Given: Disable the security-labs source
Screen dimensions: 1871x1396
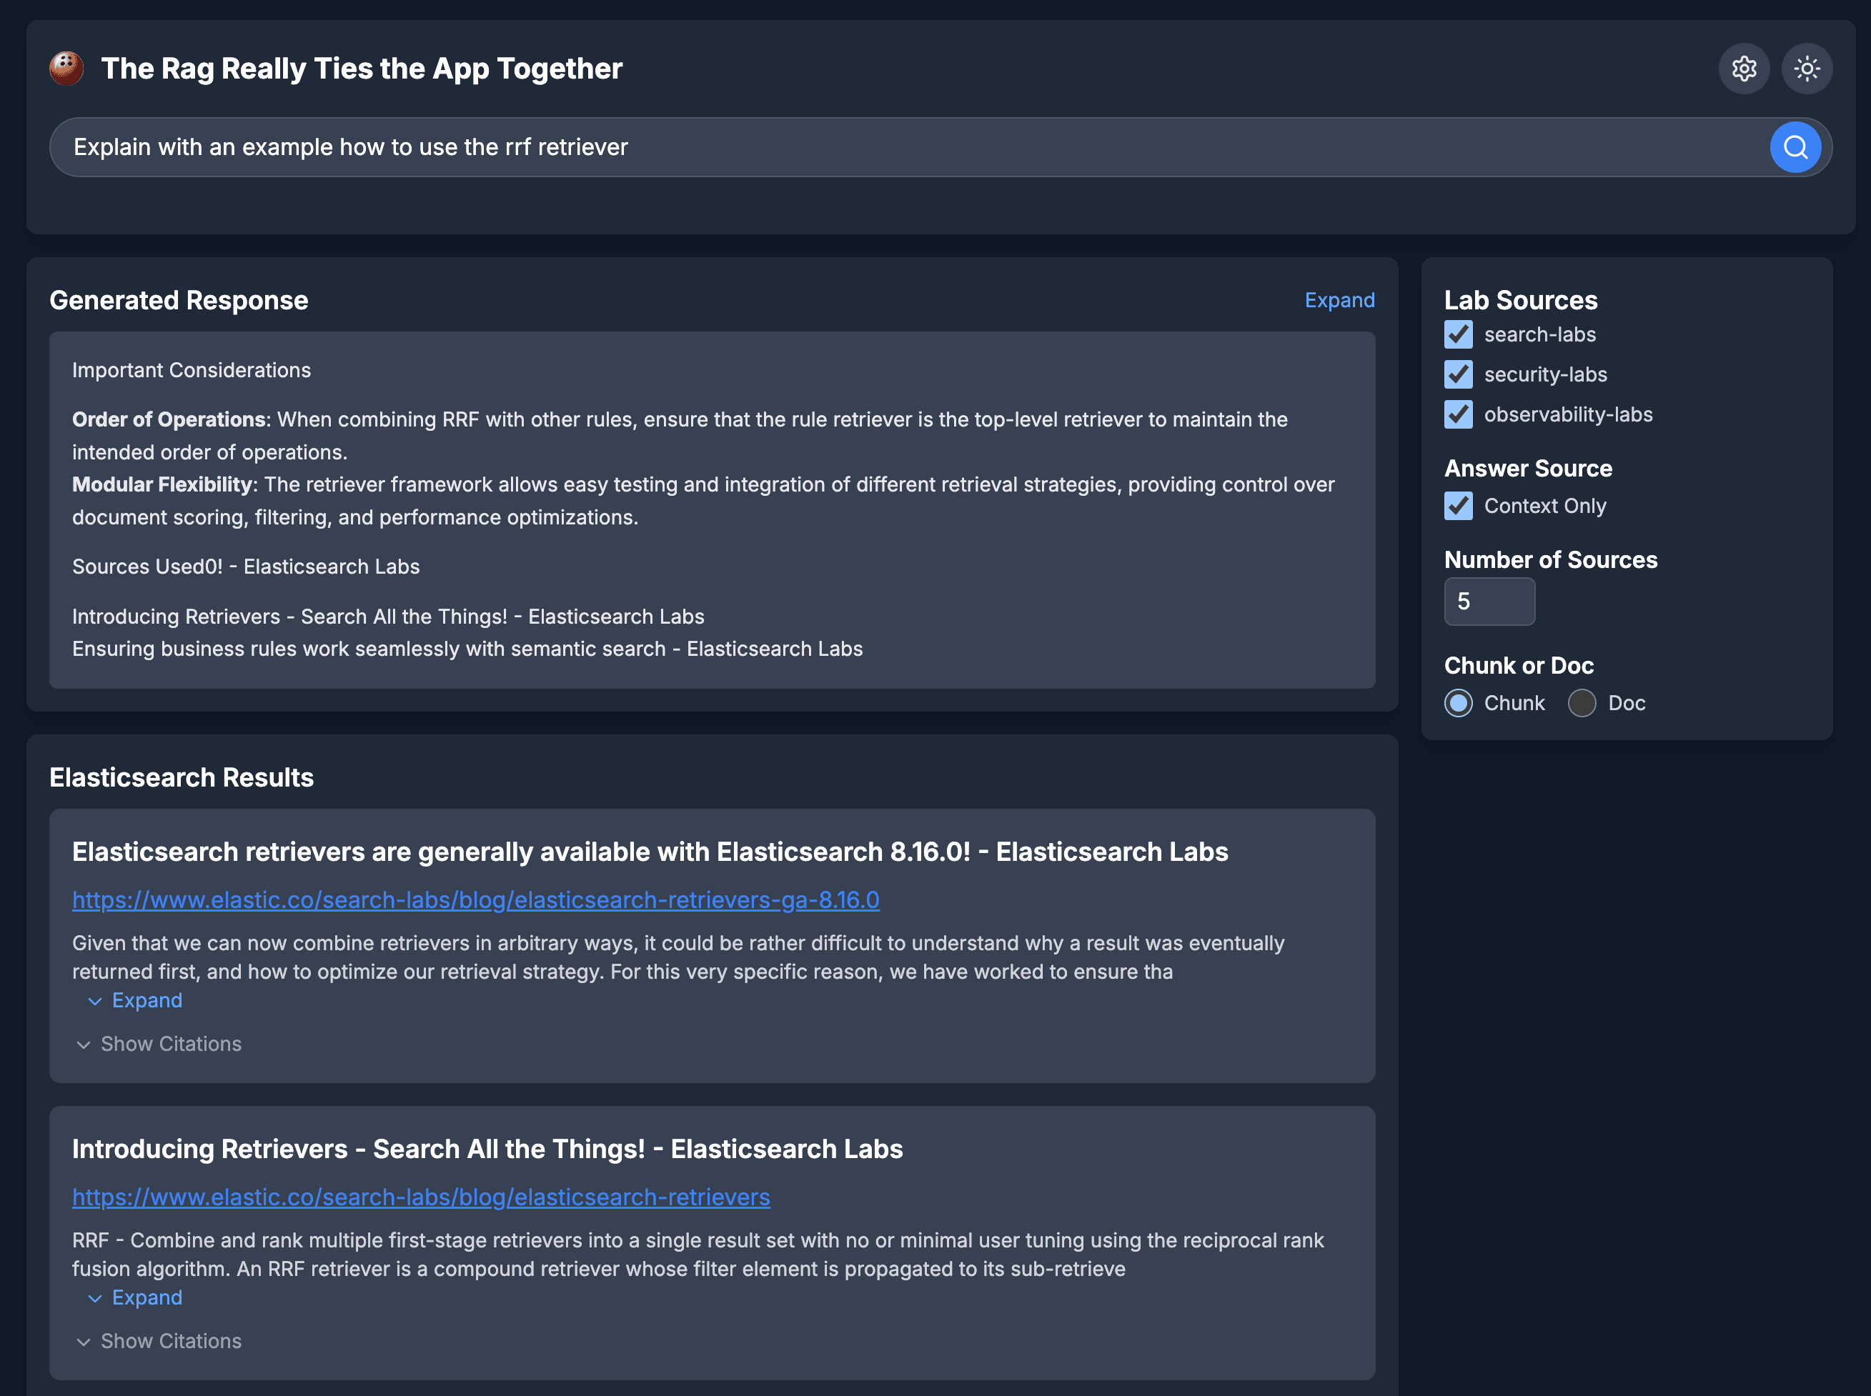Looking at the screenshot, I should (1457, 374).
